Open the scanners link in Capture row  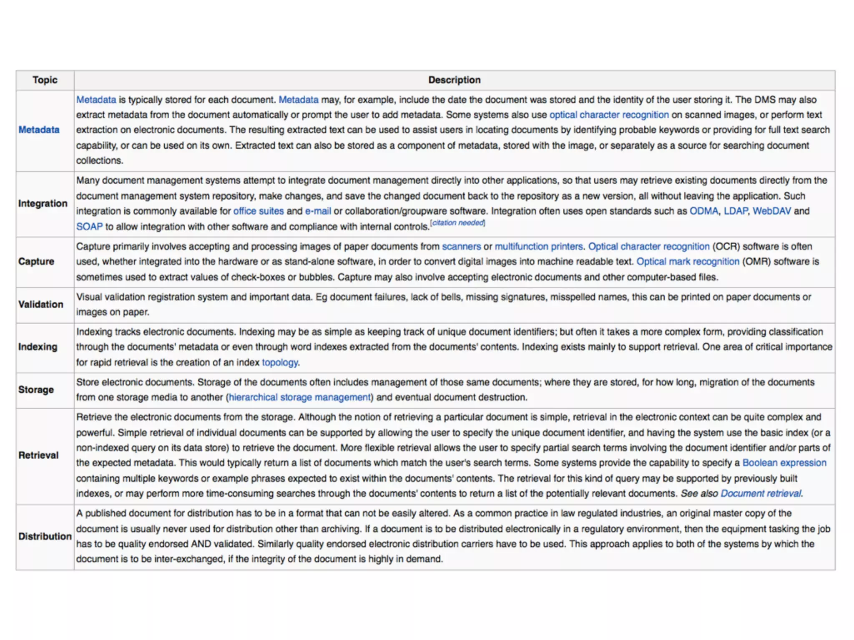[x=461, y=247]
